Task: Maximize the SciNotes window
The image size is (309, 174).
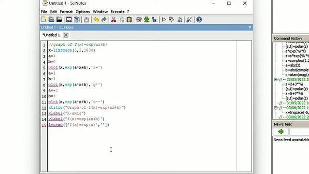Action: click(x=229, y=3)
